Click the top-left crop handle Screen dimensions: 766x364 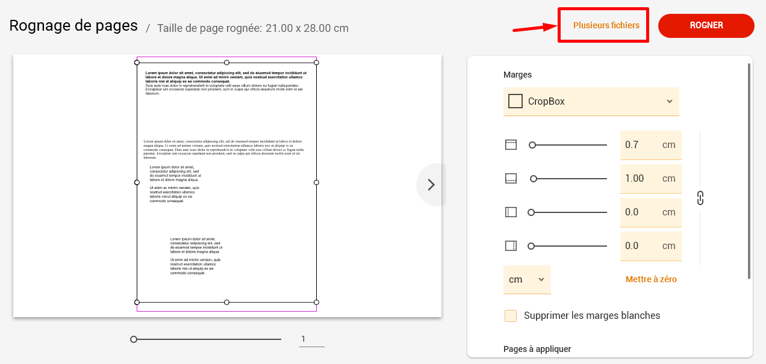pyautogui.click(x=137, y=63)
